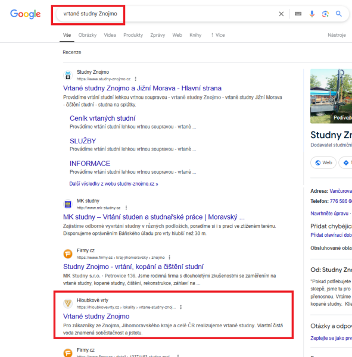352x357 pixels.
Task: Open more options for Firmy.cz kraj-jihomoravsky result
Action: [x=169, y=257]
